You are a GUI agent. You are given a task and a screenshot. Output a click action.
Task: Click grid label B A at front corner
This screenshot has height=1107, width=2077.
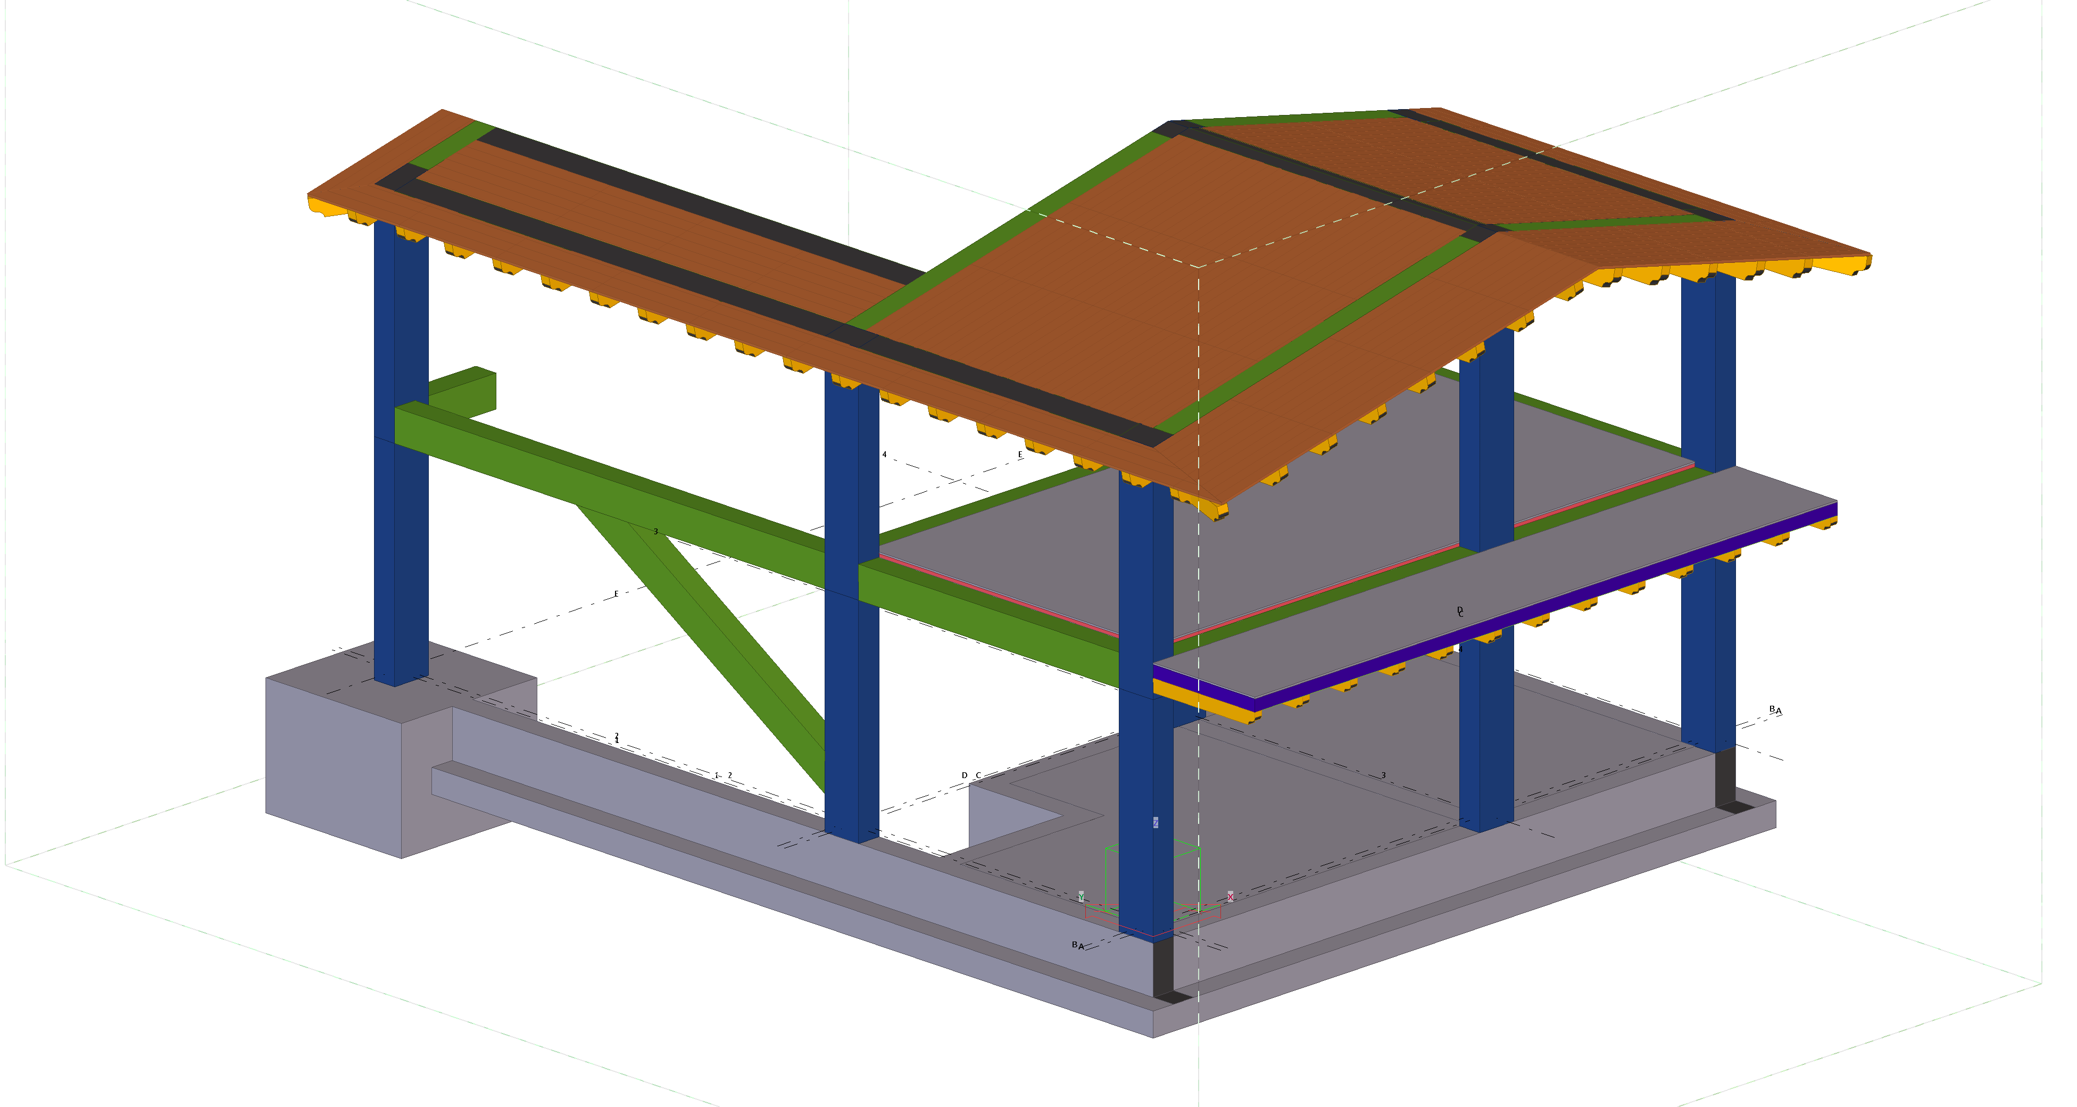(1078, 945)
